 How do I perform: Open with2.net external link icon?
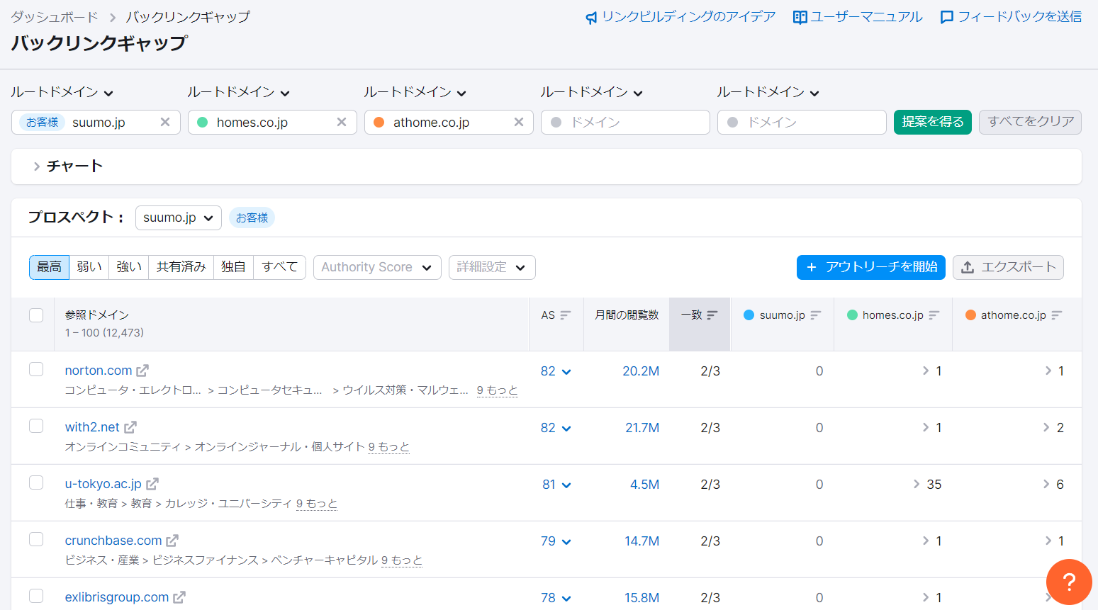click(x=130, y=427)
